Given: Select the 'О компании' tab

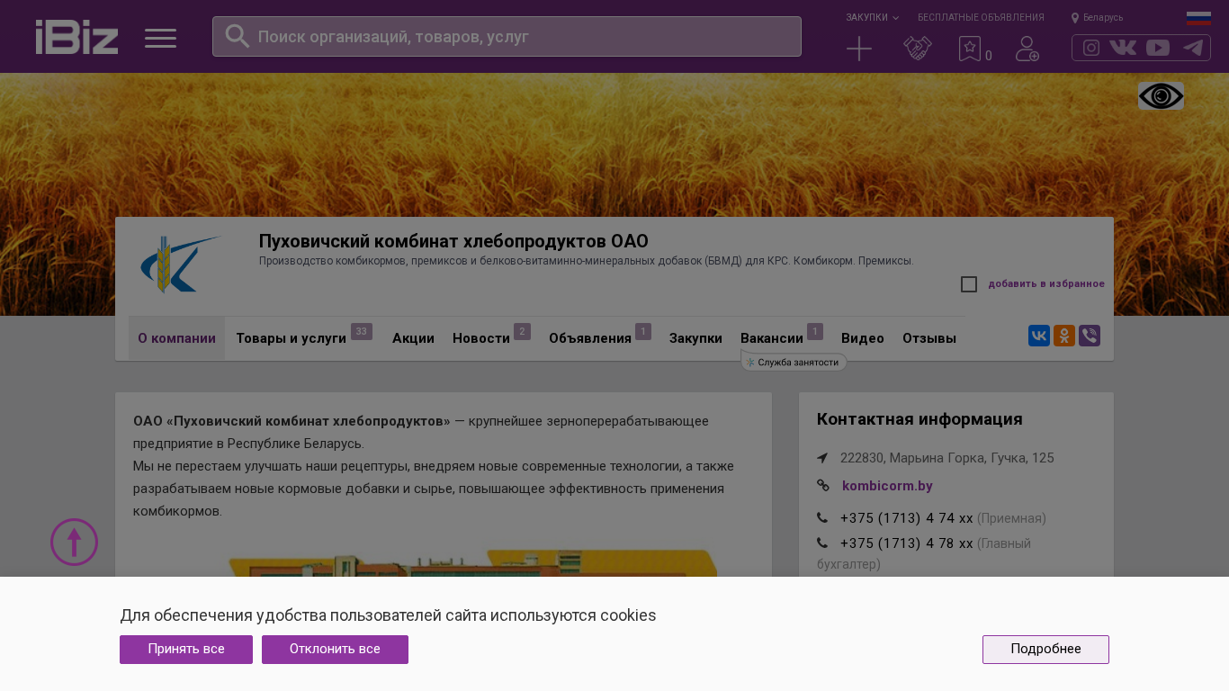Looking at the screenshot, I should pos(176,338).
